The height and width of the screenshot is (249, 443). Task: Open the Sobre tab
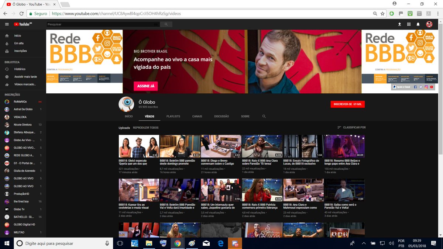point(245,116)
